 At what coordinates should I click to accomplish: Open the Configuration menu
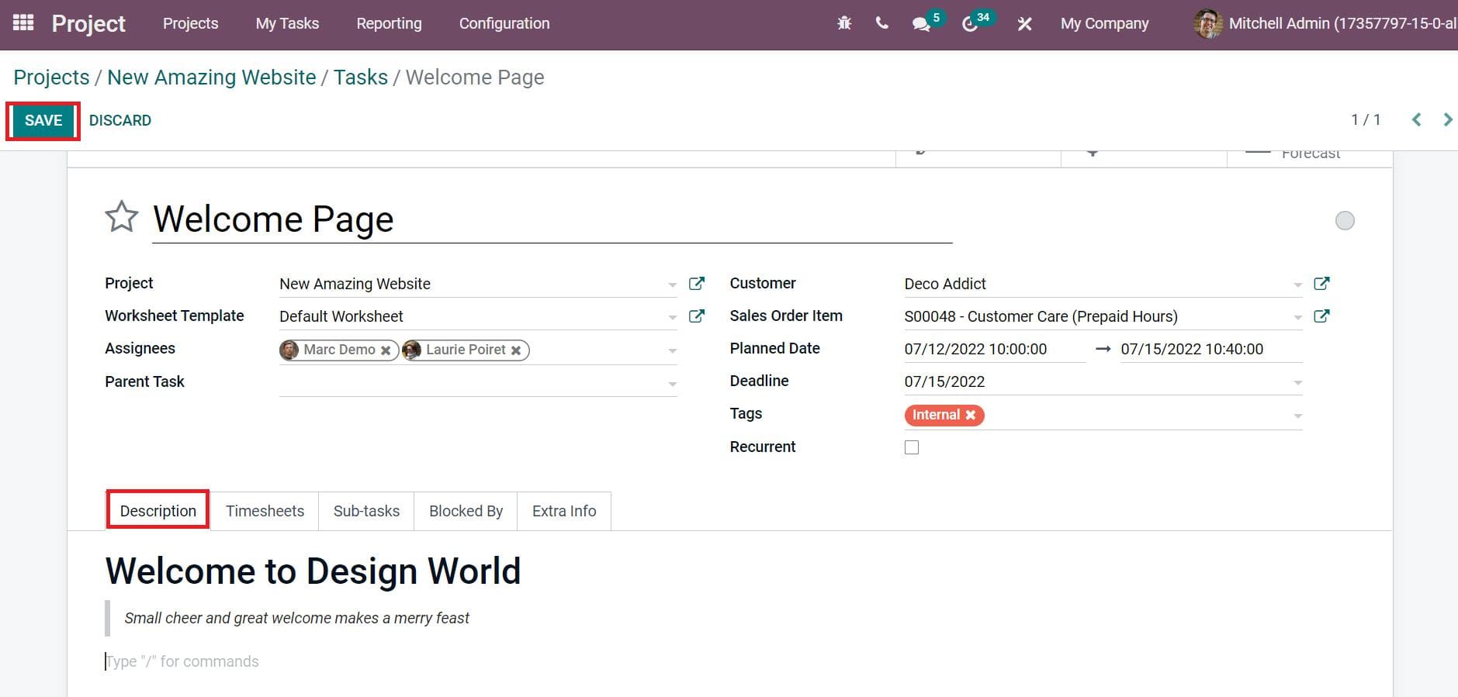504,24
